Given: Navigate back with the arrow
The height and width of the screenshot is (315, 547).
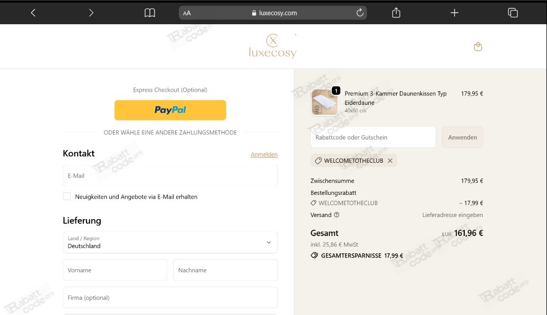Looking at the screenshot, I should pos(33,13).
